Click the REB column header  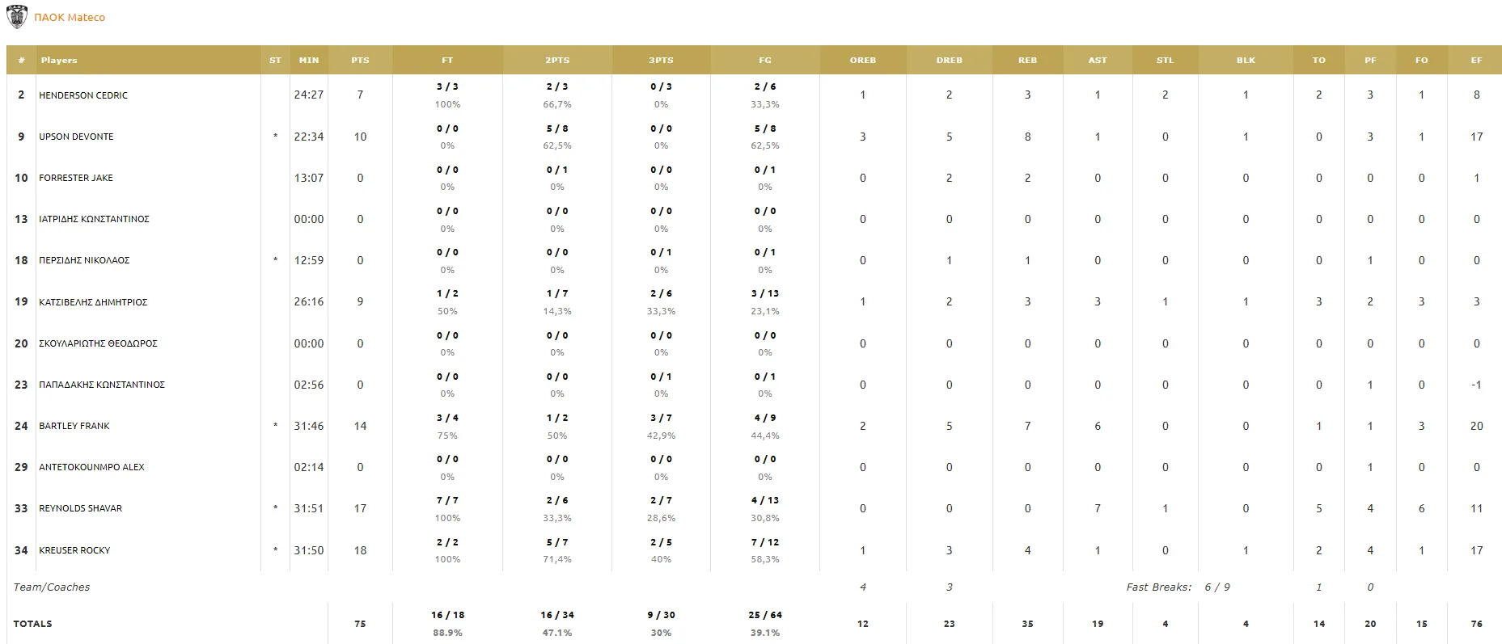click(x=1027, y=60)
